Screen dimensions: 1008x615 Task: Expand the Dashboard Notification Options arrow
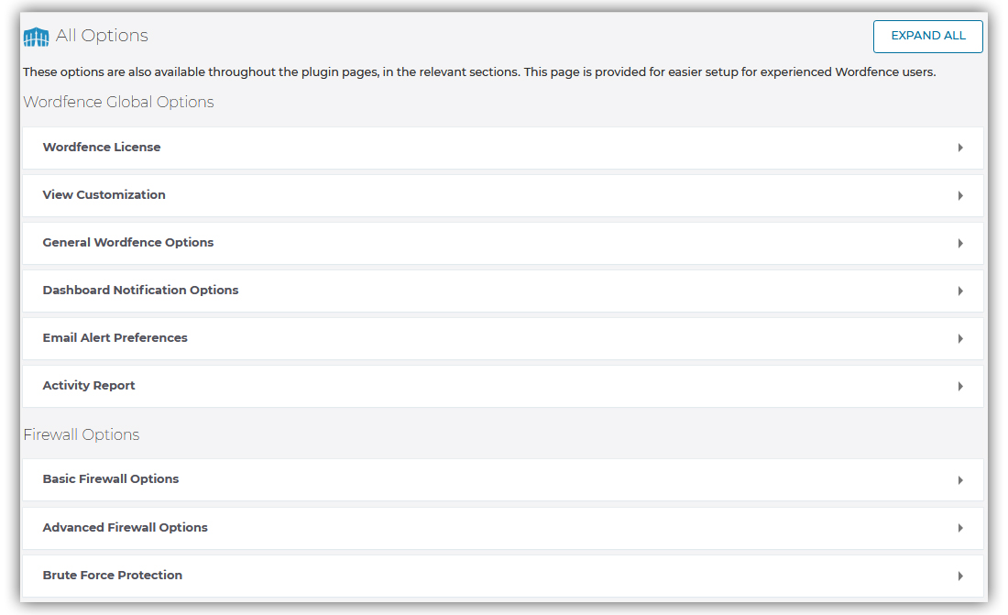960,291
